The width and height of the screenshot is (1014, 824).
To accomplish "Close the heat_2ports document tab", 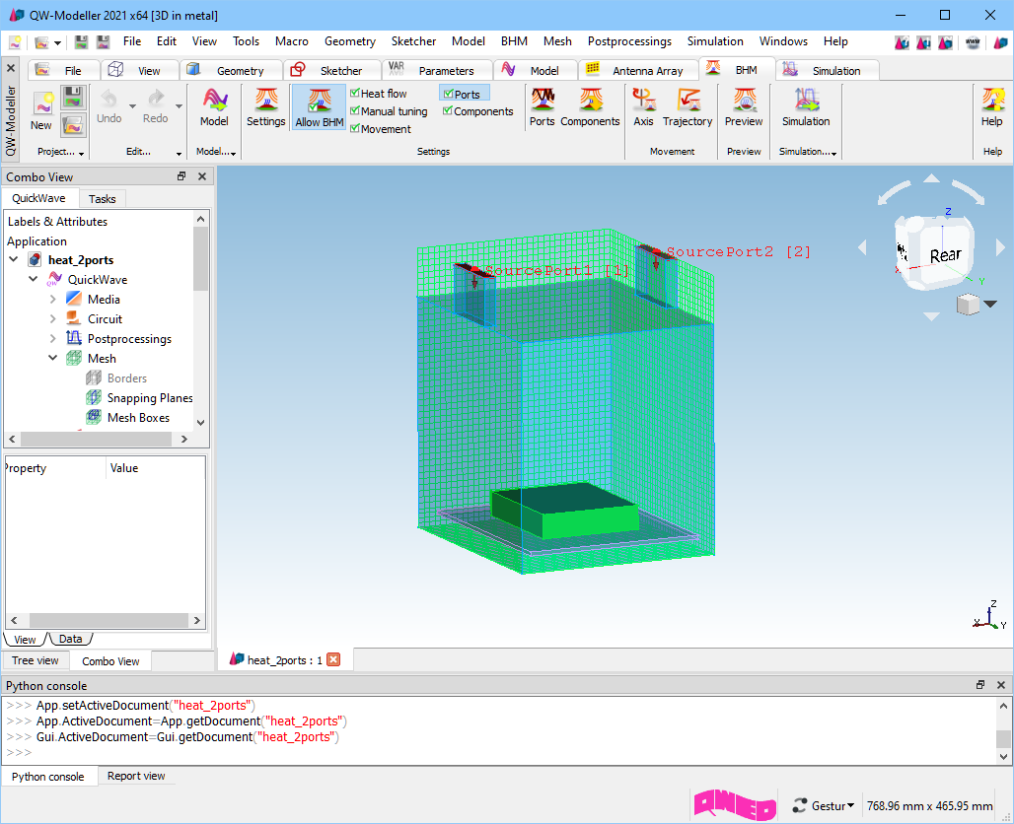I will tap(333, 659).
